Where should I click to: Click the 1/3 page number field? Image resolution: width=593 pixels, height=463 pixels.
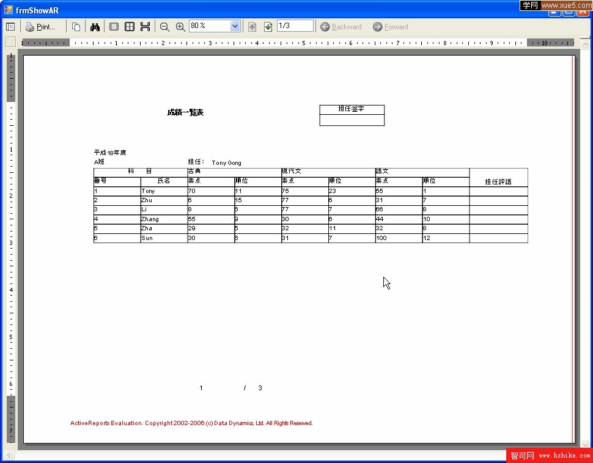point(295,26)
